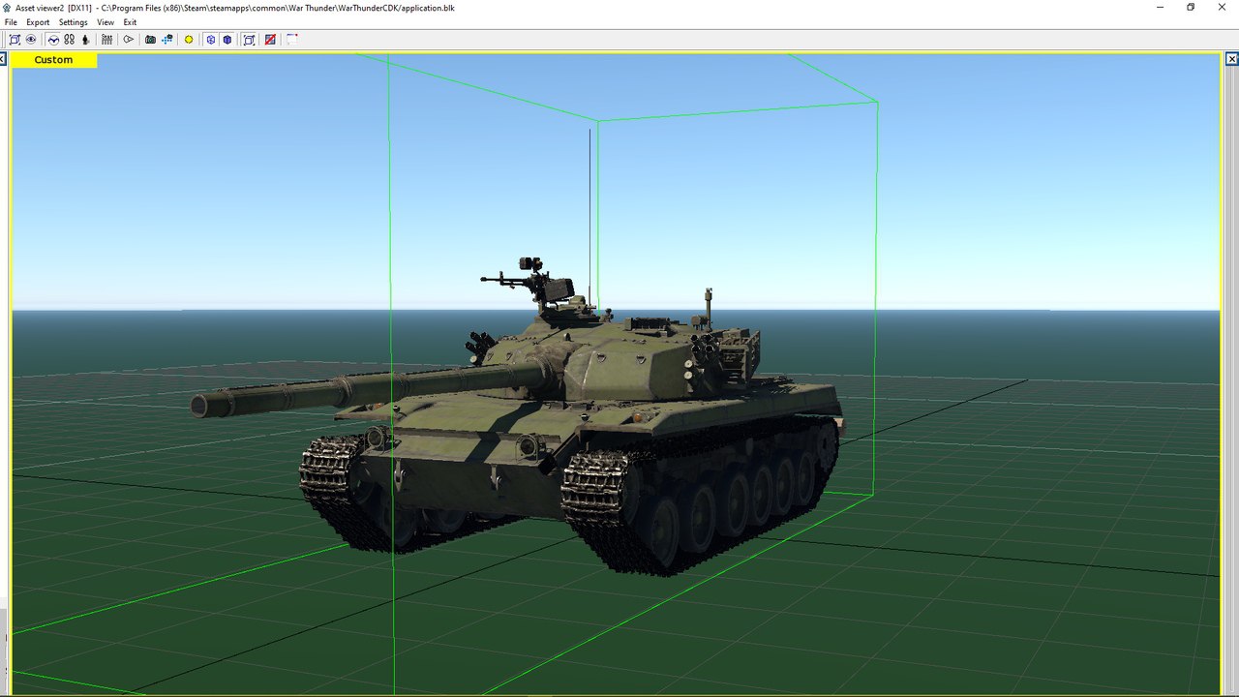Viewport: 1239px width, 697px height.
Task: Click the dashed rectangle selection icon
Action: [x=291, y=40]
